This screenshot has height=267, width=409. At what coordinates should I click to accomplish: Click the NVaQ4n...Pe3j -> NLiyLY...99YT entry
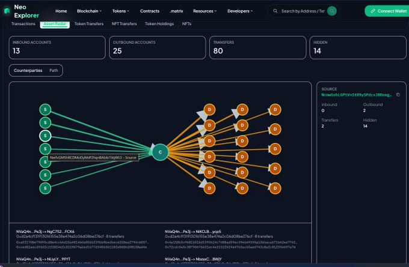43,259
